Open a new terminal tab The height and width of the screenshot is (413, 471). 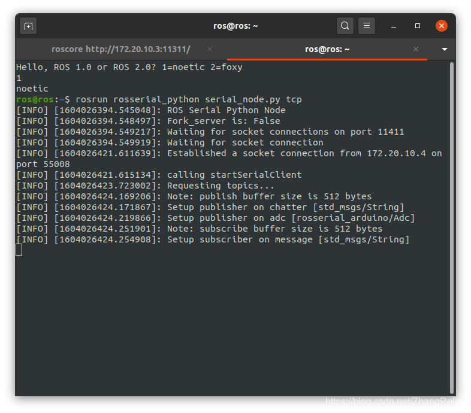(x=28, y=26)
